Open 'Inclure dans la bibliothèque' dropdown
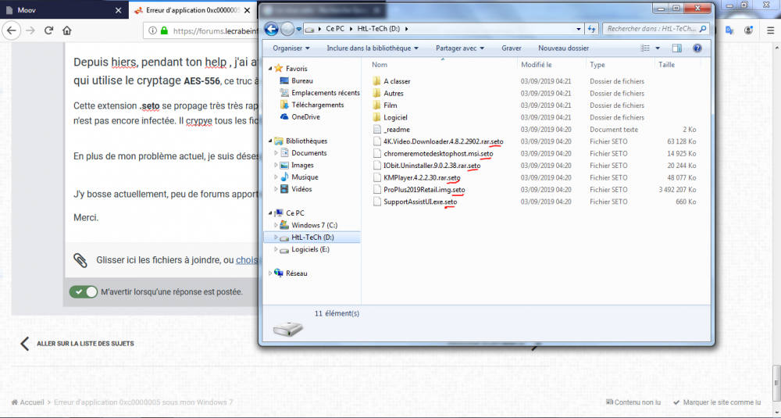 click(x=373, y=48)
